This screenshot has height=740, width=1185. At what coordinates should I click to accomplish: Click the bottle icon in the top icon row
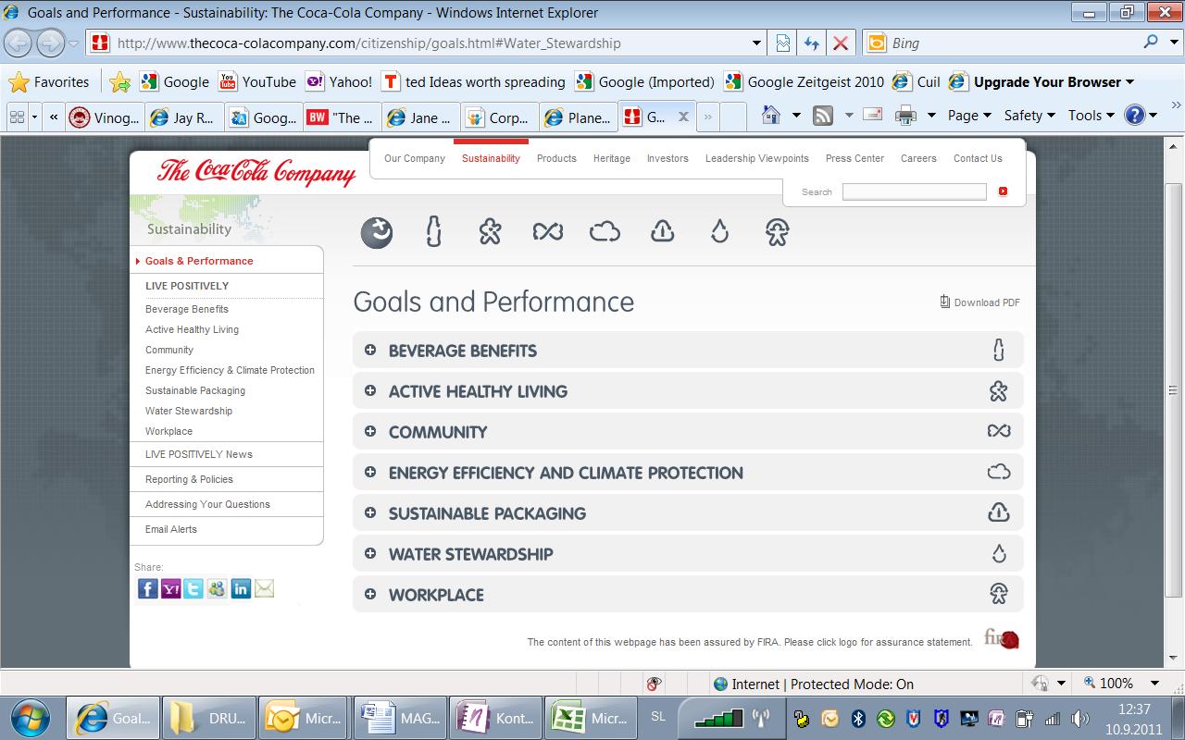click(433, 231)
